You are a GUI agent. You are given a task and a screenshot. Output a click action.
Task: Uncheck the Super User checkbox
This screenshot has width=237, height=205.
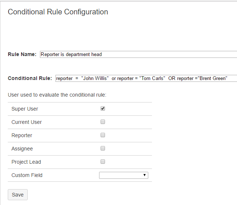pos(103,109)
